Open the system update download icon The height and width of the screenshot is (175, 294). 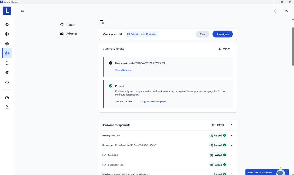[x=7, y=44]
